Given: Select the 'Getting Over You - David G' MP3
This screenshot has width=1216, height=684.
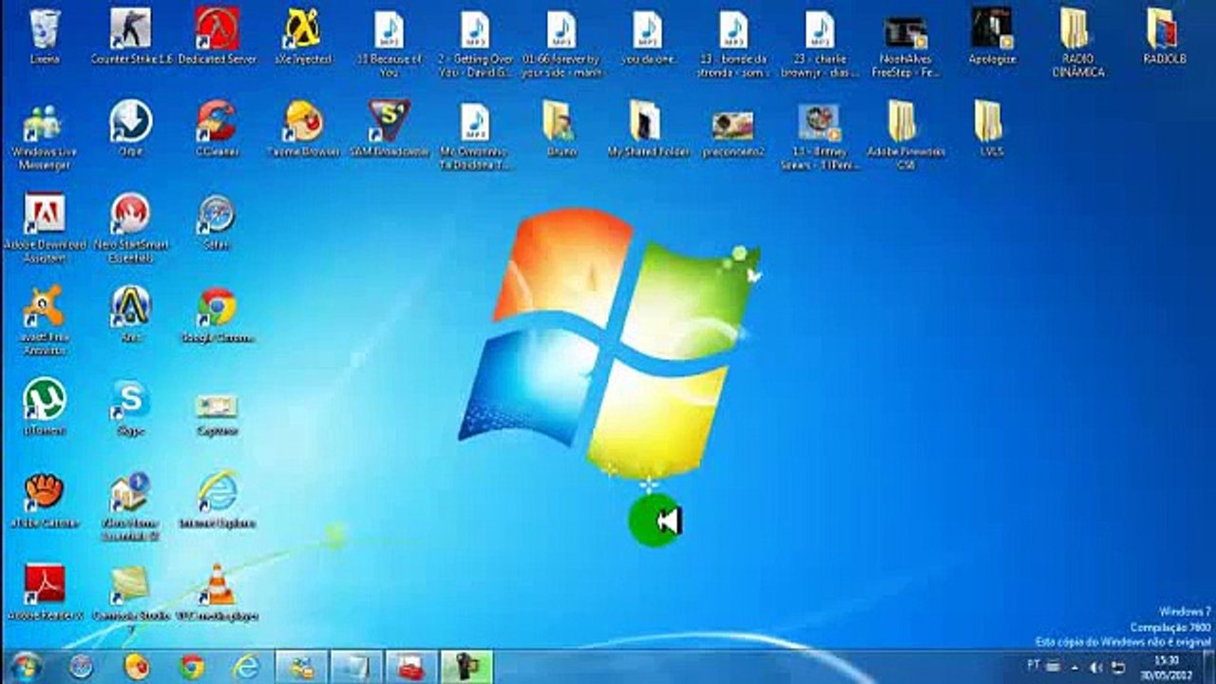Looking at the screenshot, I should coord(475,44).
